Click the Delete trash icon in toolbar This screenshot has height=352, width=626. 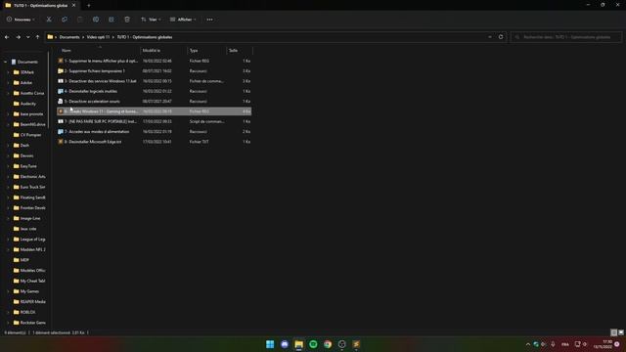127,20
